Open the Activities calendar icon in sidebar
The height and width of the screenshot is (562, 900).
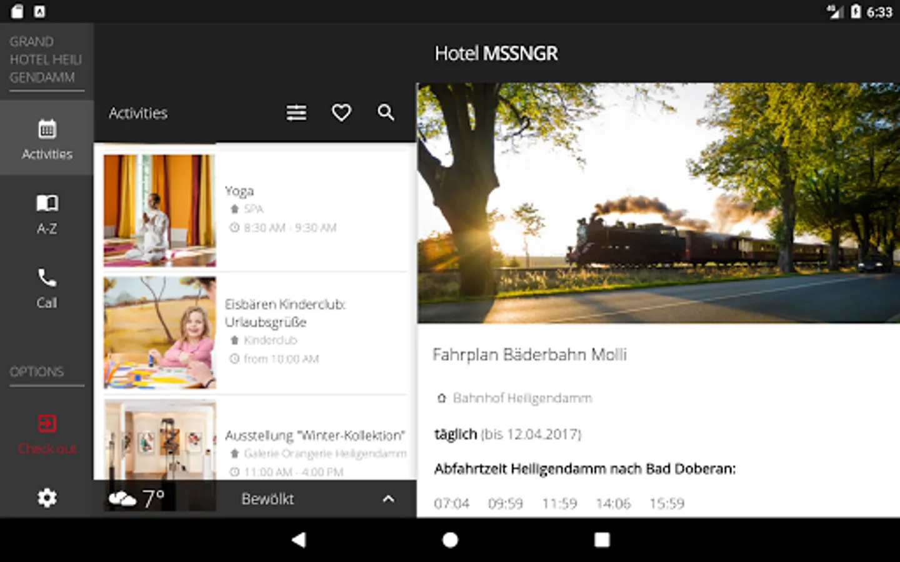pos(47,129)
